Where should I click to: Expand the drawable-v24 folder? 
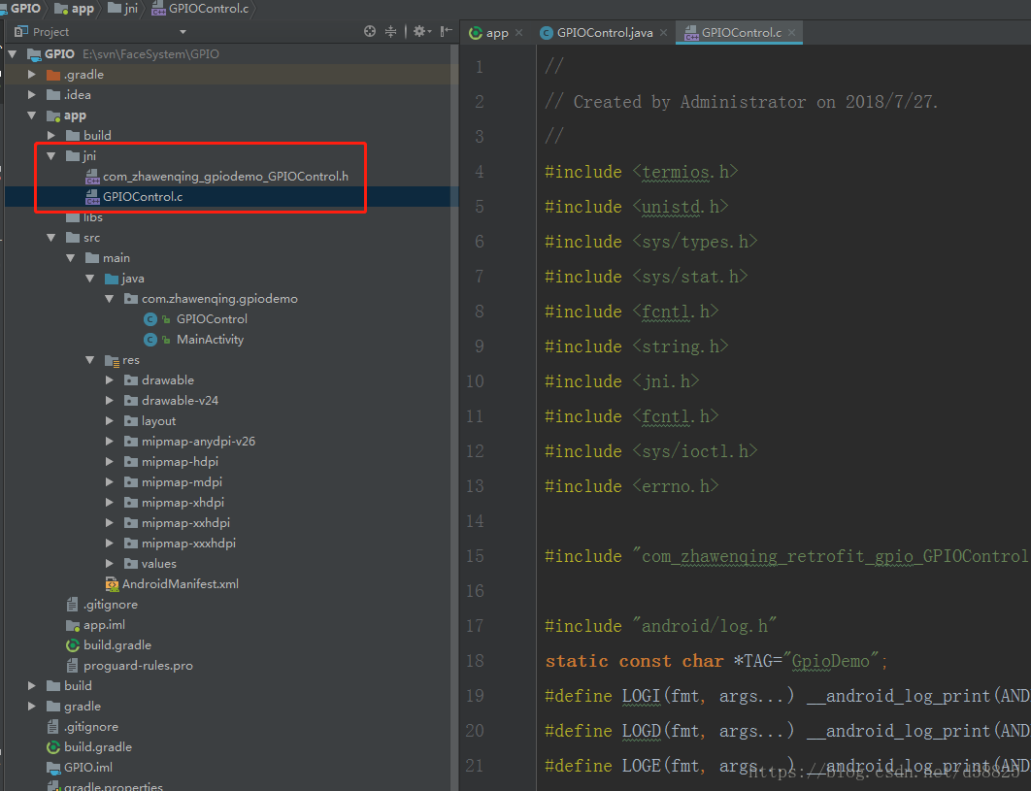point(109,401)
